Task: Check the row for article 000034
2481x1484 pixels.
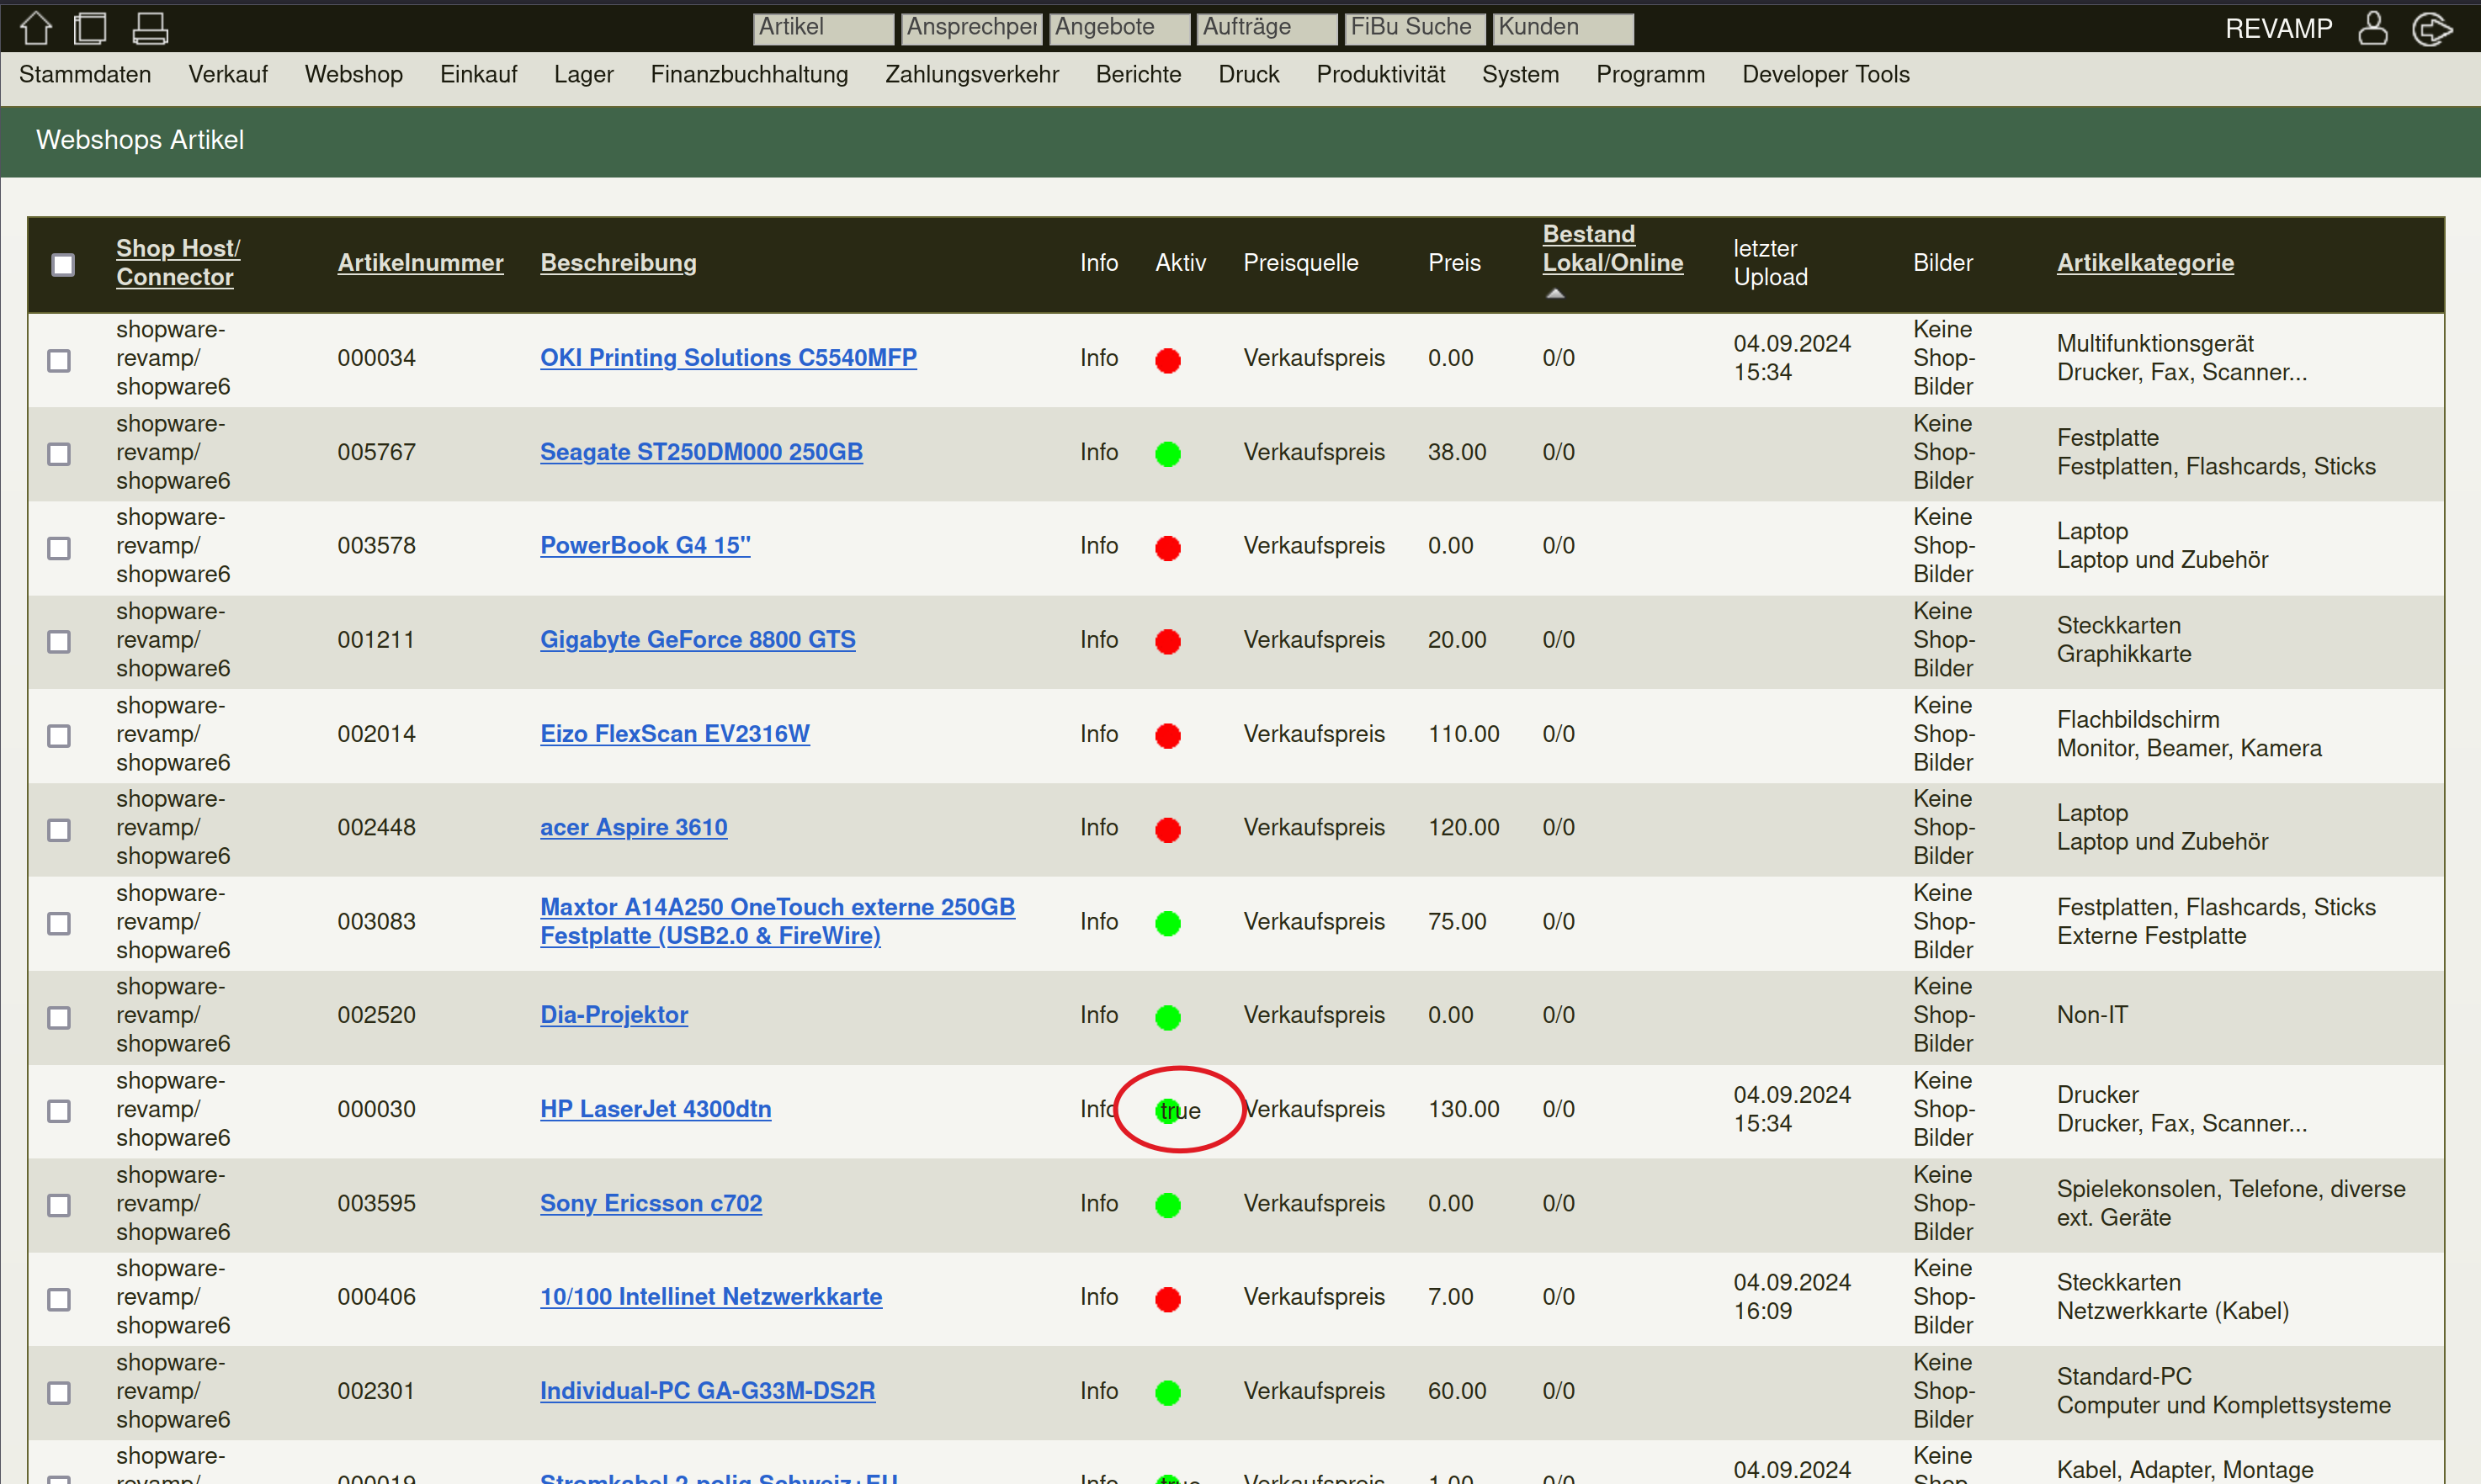Action: 59,360
